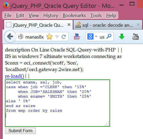The height and width of the screenshot is (139, 143).
Task: Click inside the SQL query text area
Action: [58, 103]
